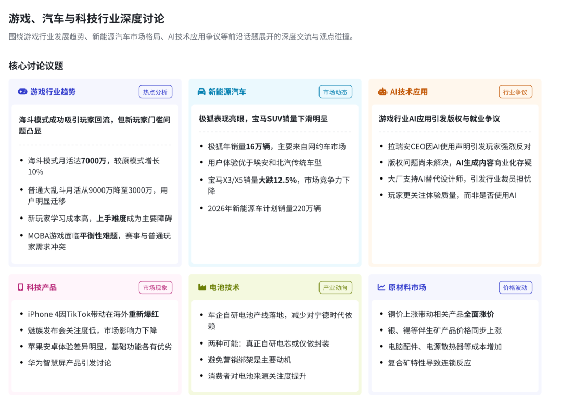Click the bullet 华为智慧屏产品引发讨论
This screenshot has height=395, width=562.
coord(70,363)
